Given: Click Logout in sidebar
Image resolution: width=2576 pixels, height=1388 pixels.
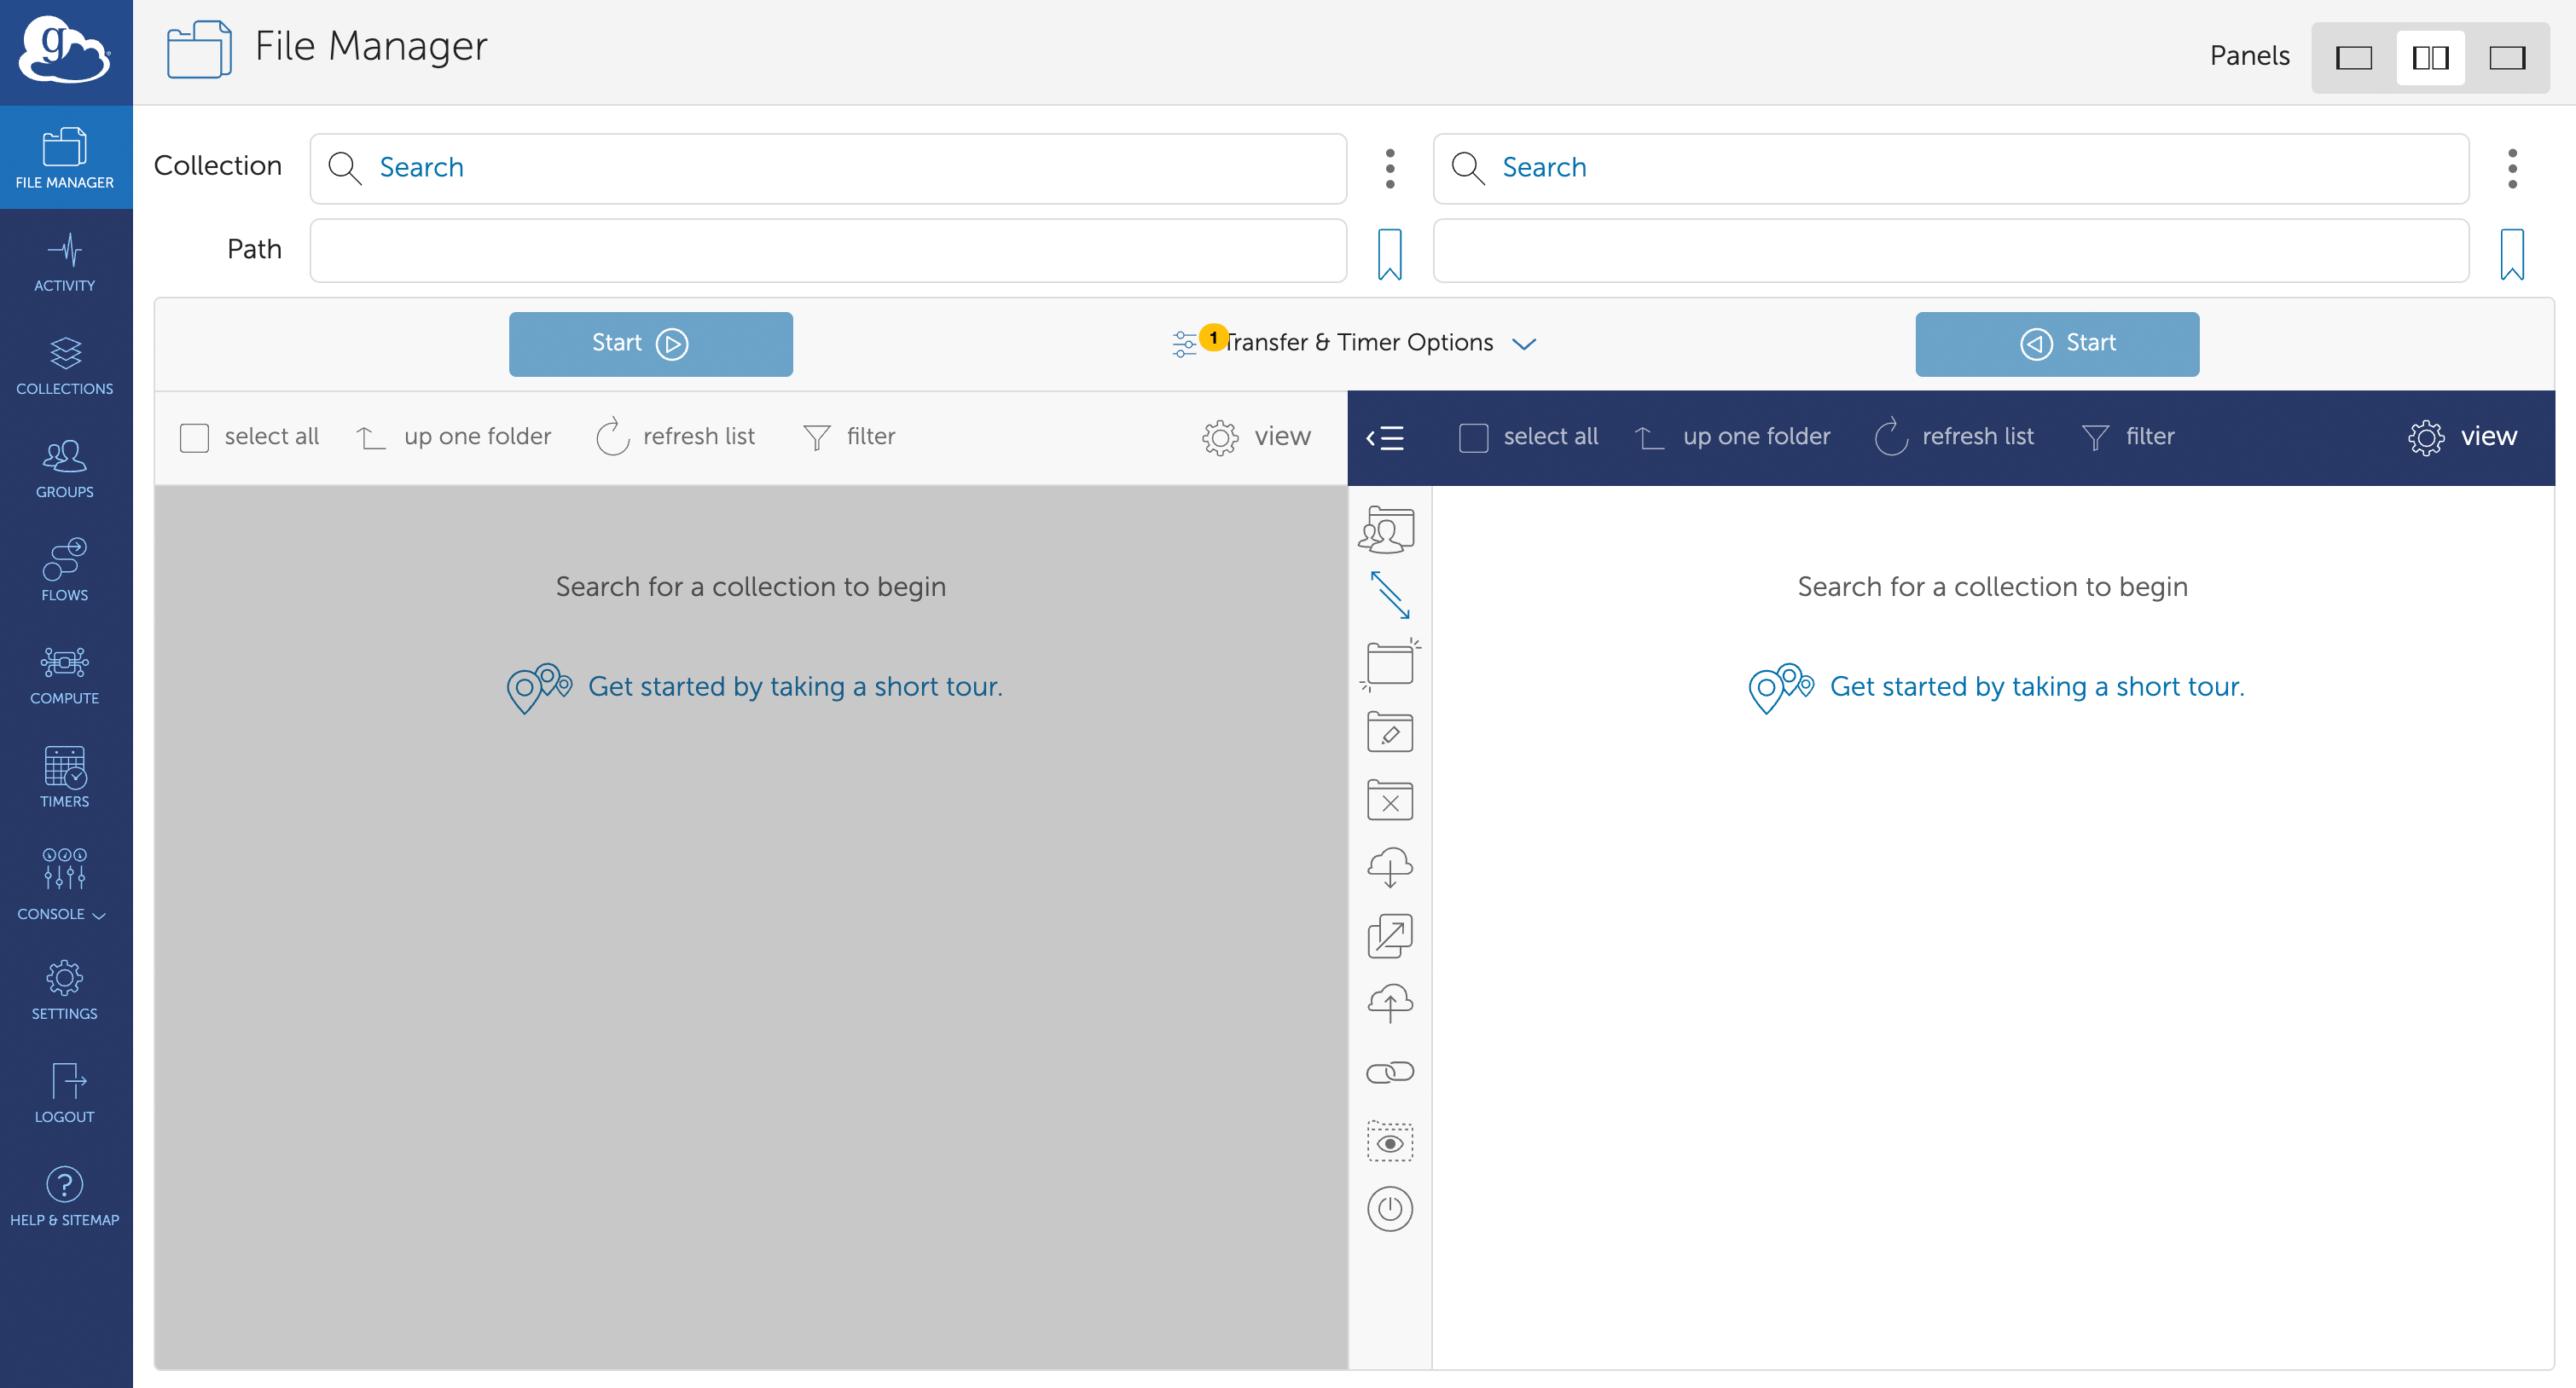Looking at the screenshot, I should click(65, 1094).
